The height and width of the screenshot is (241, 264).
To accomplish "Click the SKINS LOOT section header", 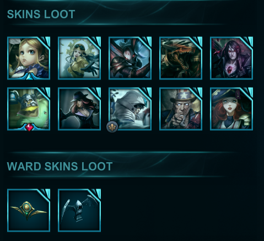I will pos(41,14).
